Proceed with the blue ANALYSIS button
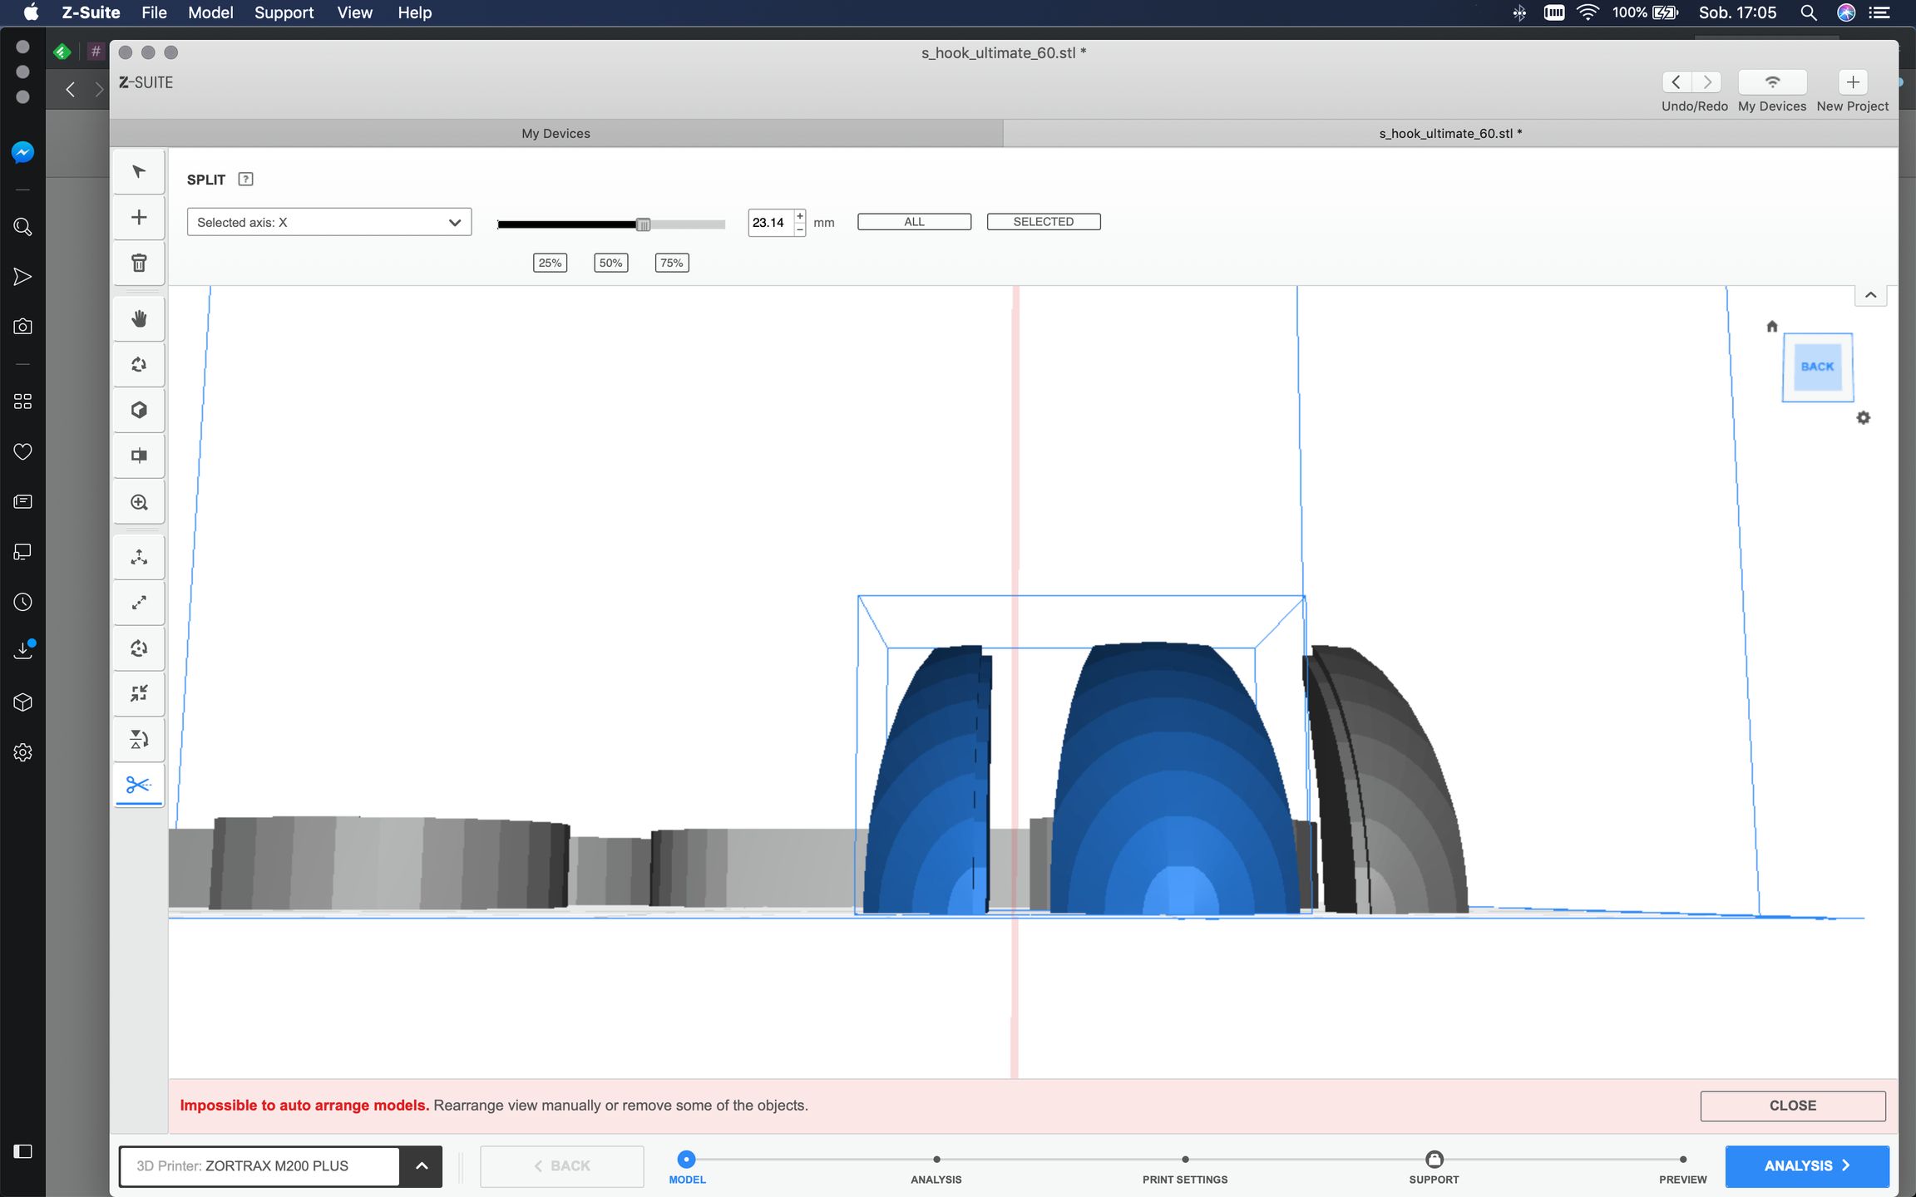The width and height of the screenshot is (1916, 1197). (x=1806, y=1165)
